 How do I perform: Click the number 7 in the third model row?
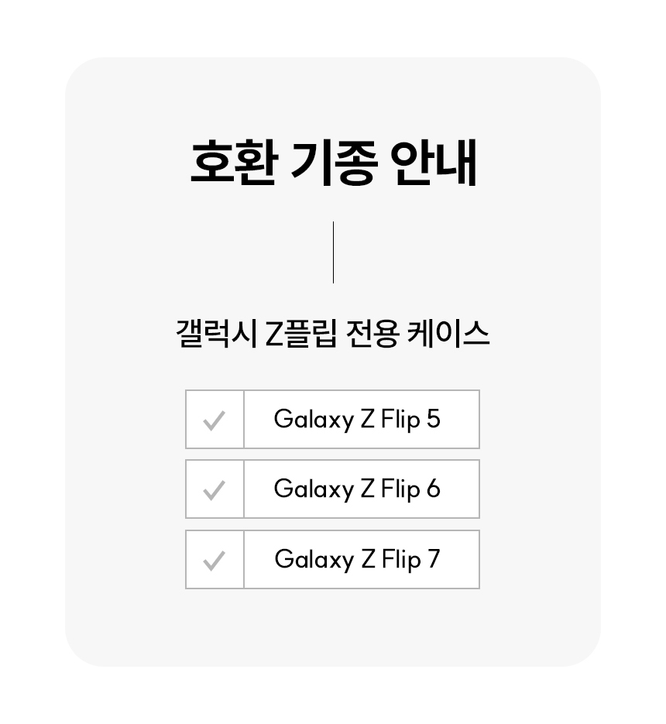[x=433, y=560]
